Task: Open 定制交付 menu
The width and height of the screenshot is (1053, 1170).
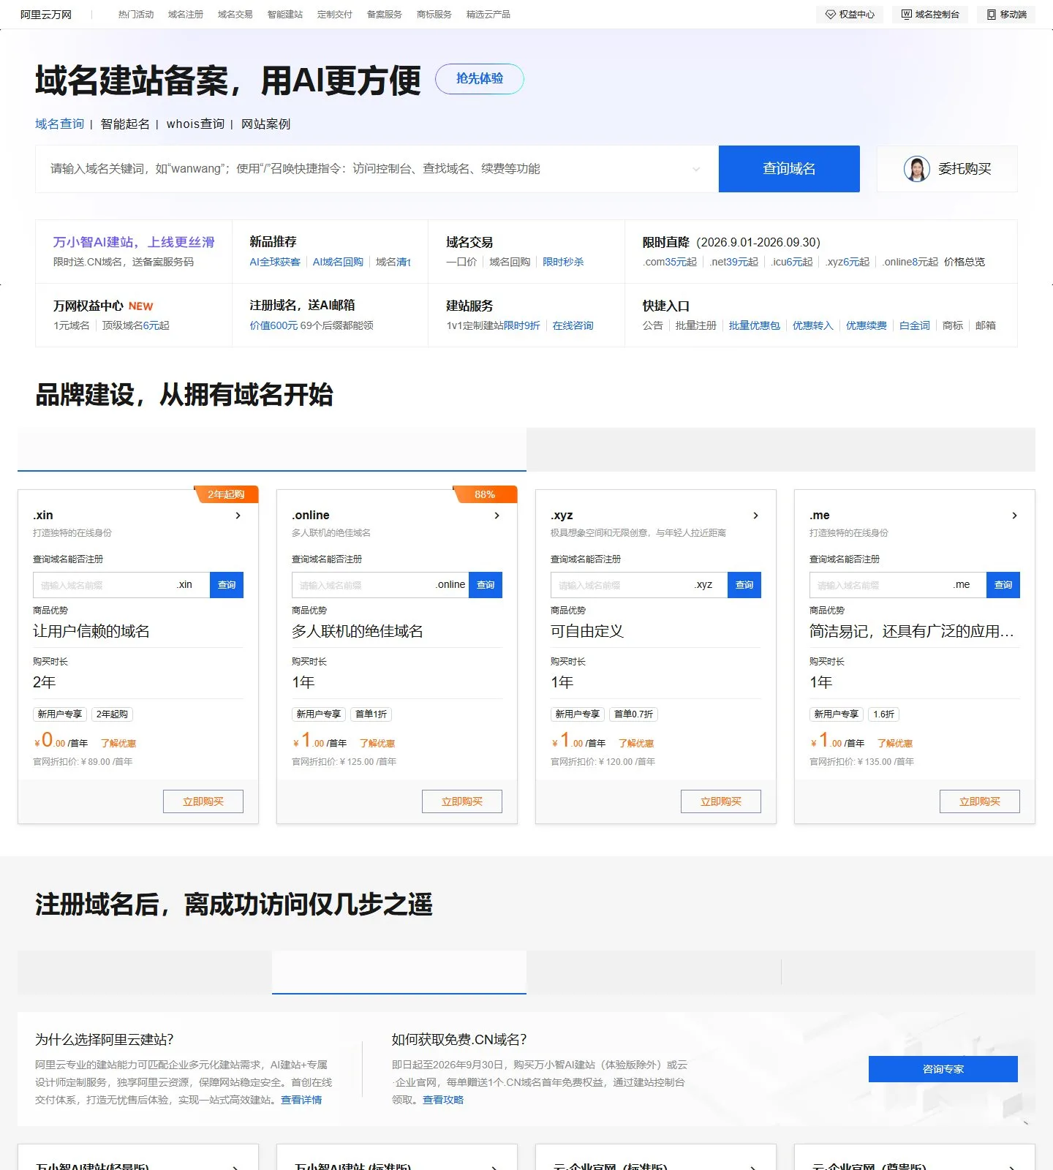Action: tap(335, 15)
